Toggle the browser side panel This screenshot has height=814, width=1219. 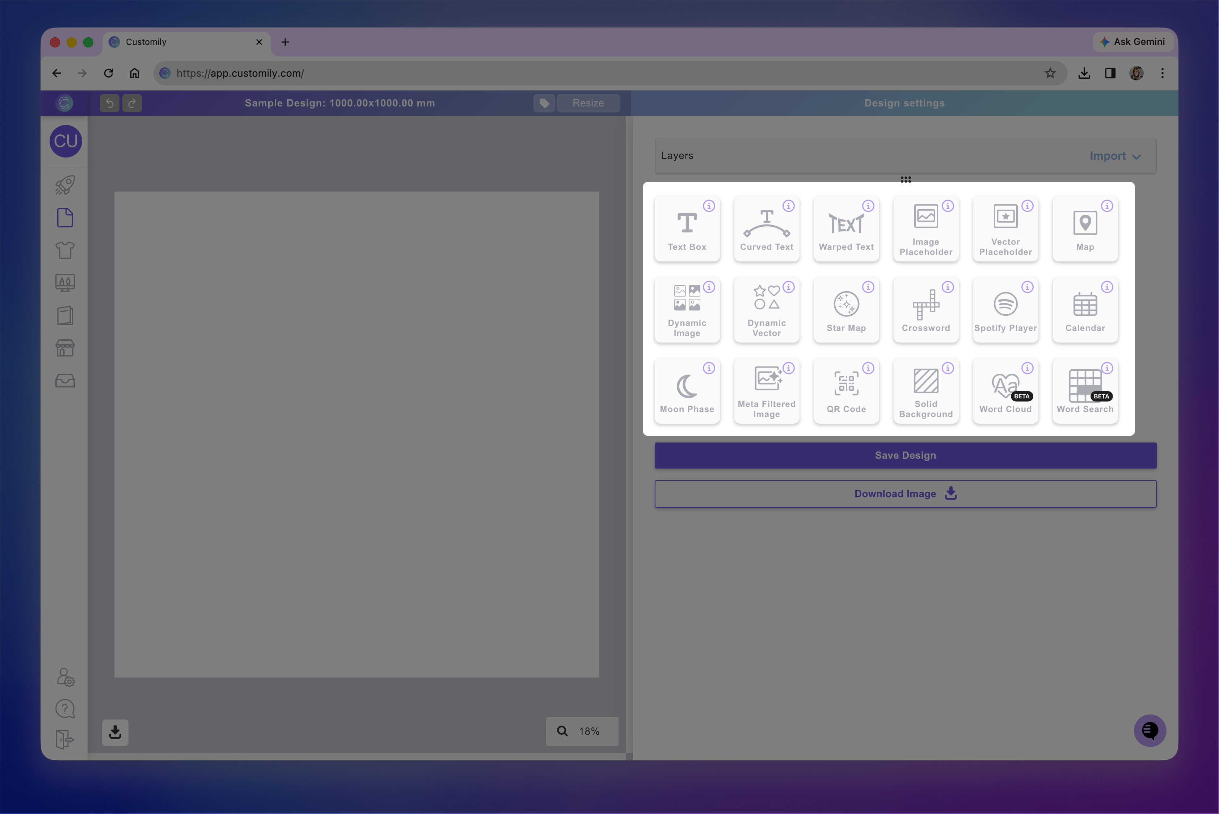point(1110,73)
